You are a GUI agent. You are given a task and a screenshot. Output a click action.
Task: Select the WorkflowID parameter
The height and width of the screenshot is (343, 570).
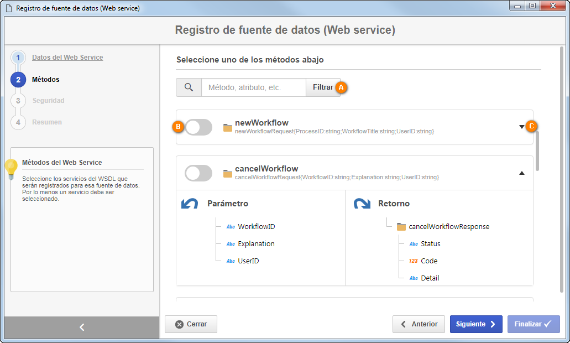click(x=257, y=227)
